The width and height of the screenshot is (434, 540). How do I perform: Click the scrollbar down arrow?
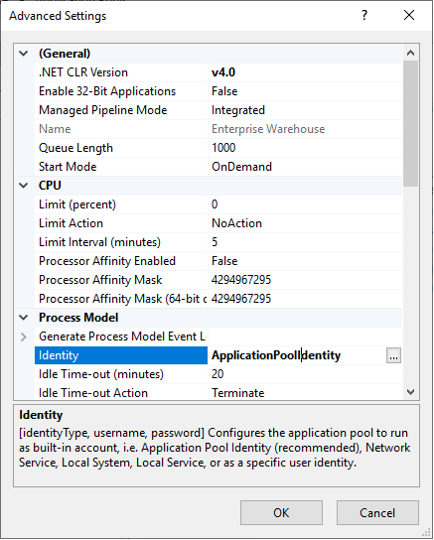(x=410, y=391)
